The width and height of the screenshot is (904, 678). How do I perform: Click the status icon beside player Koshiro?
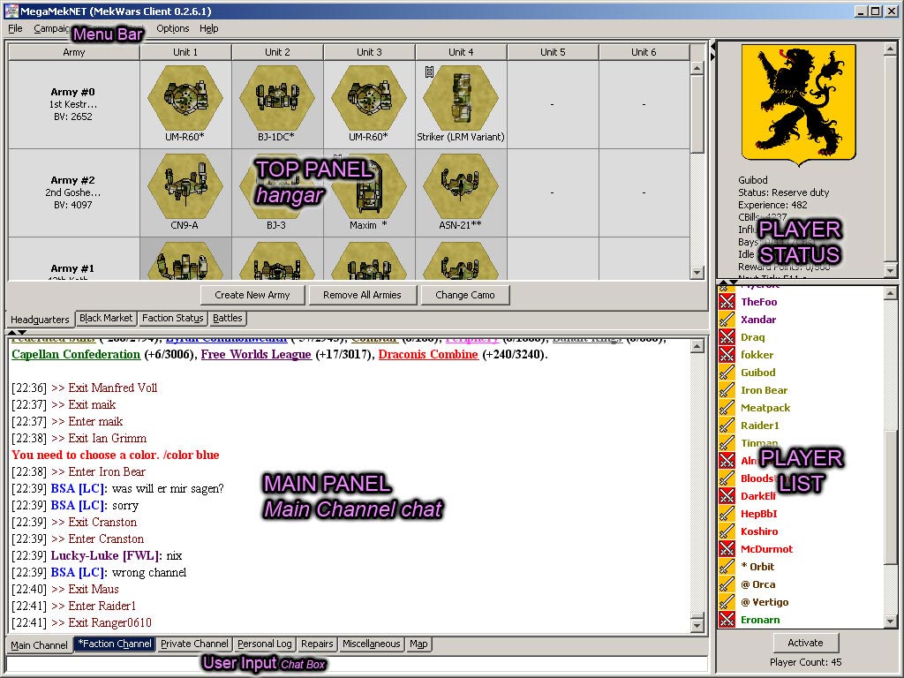click(x=727, y=531)
